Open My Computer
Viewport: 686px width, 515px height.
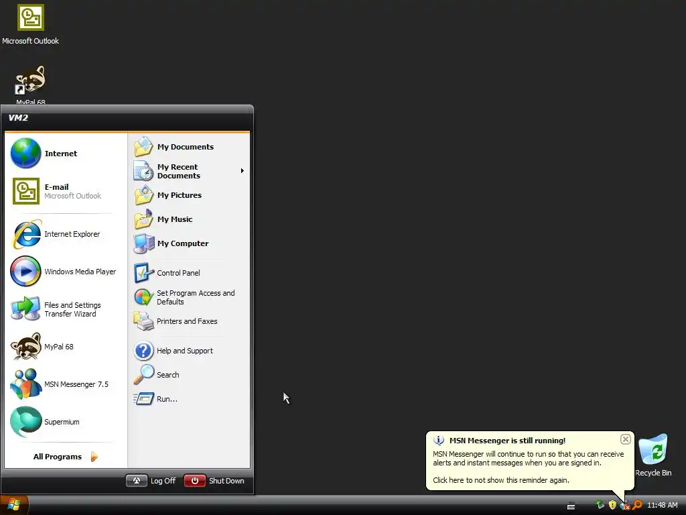coord(188,243)
